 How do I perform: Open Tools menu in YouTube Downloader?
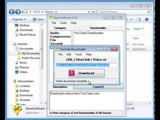79,54
